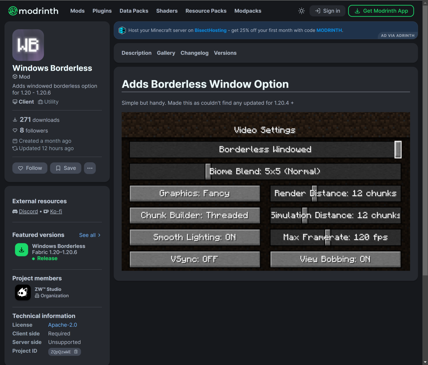
Task: Open the Plugins section
Action: point(102,11)
